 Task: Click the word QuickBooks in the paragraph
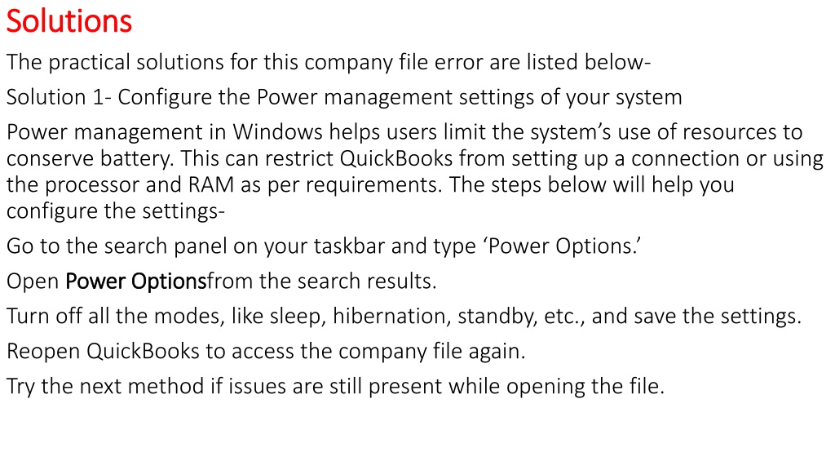[x=396, y=158]
